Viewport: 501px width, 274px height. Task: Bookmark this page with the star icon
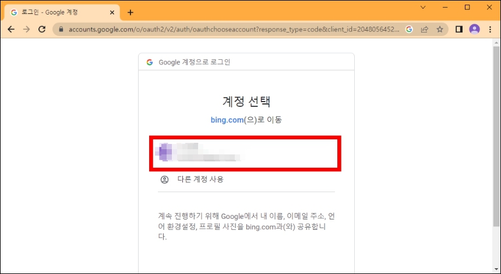point(440,30)
